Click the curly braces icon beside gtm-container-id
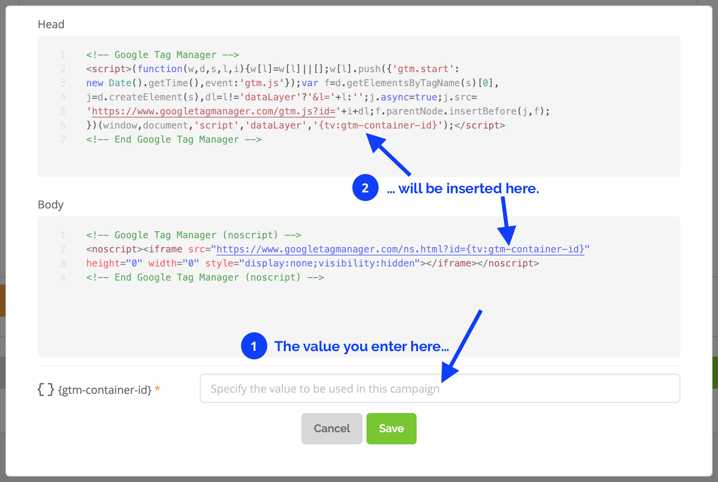Screen dimensions: 718x482 click(x=46, y=390)
